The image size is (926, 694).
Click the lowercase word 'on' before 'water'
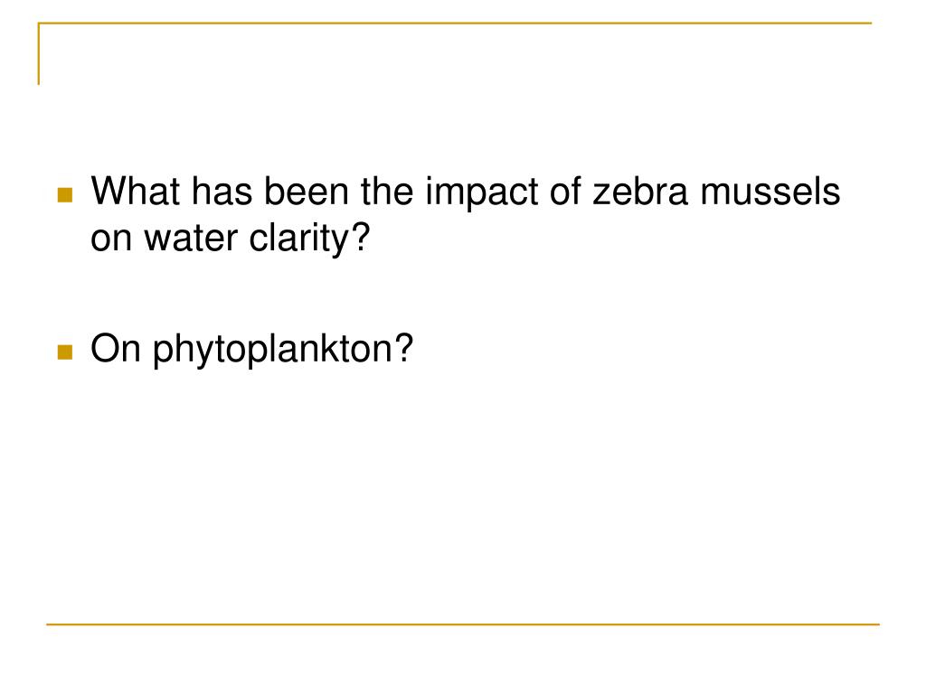click(x=111, y=239)
